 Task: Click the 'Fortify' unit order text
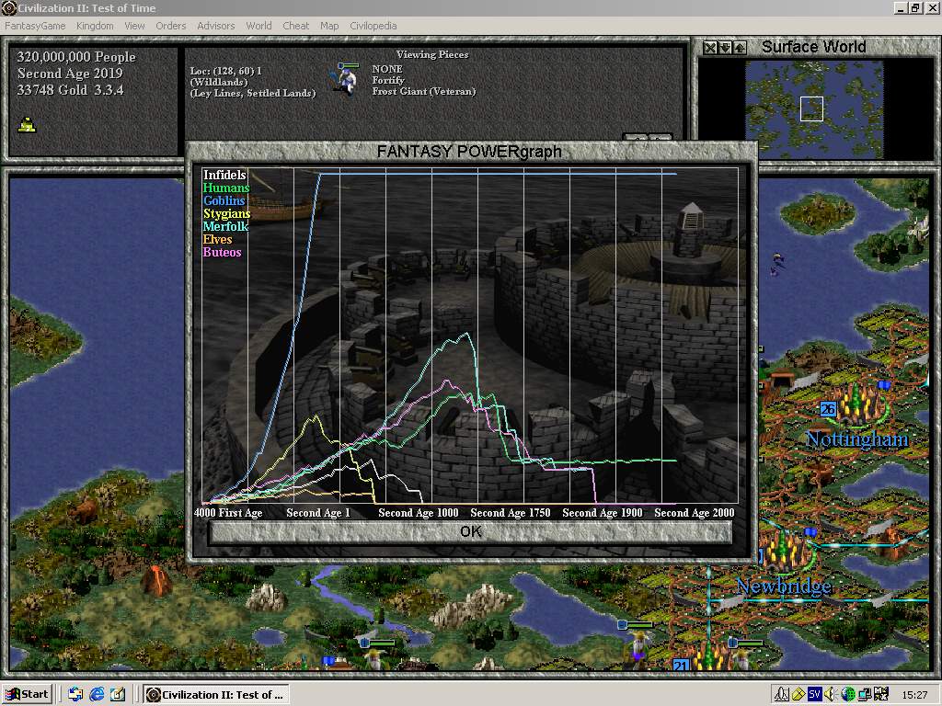(x=388, y=80)
